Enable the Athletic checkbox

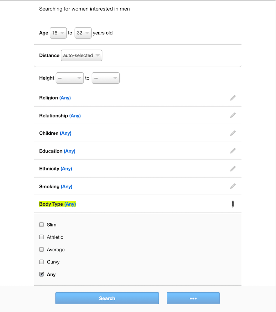[41, 237]
